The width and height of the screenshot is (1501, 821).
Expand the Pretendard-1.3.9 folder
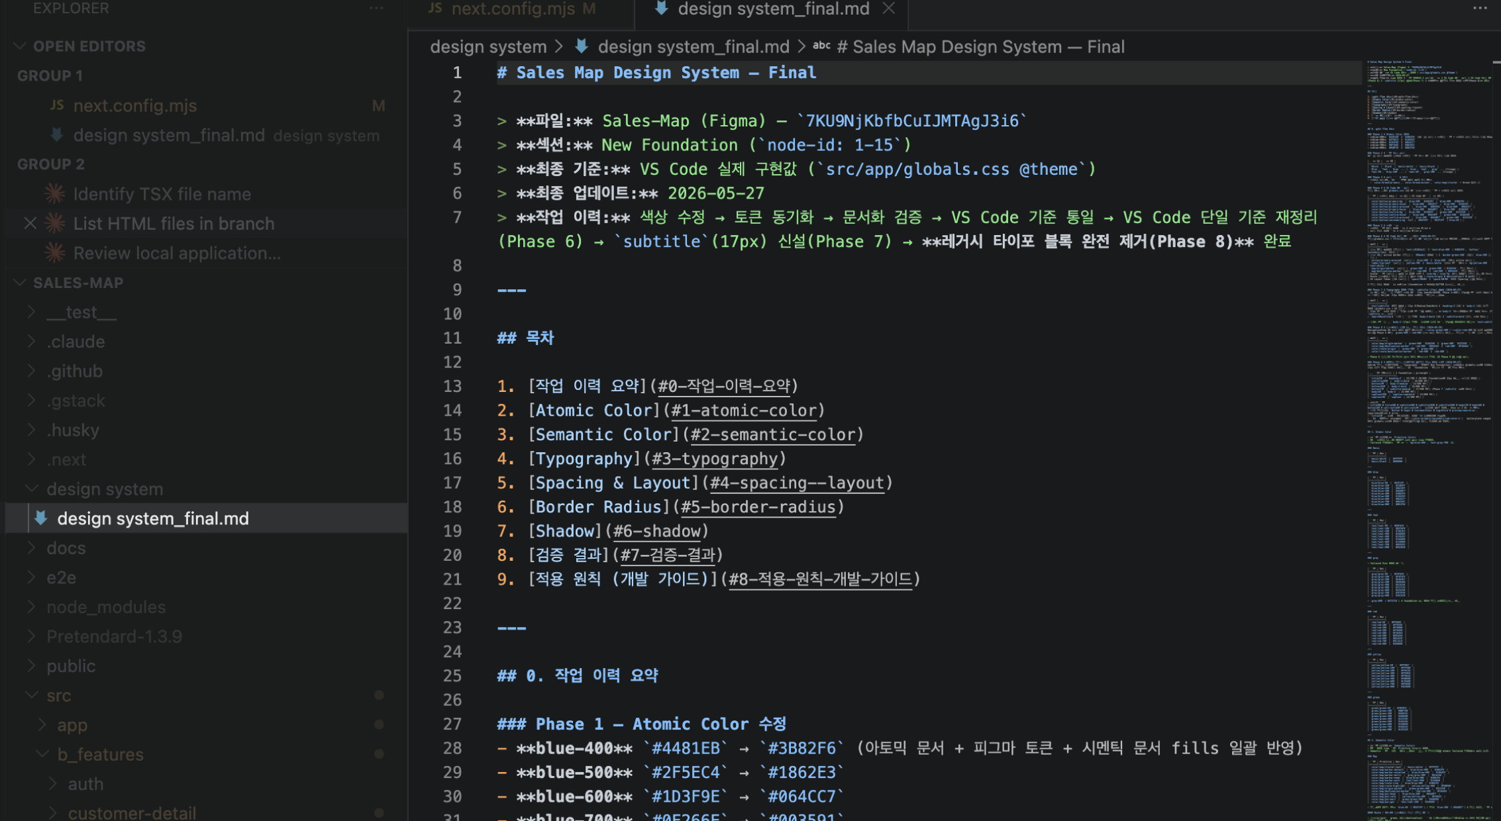(31, 636)
